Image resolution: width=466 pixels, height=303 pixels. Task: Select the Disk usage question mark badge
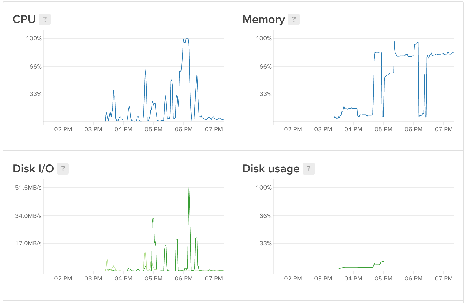pyautogui.click(x=309, y=168)
